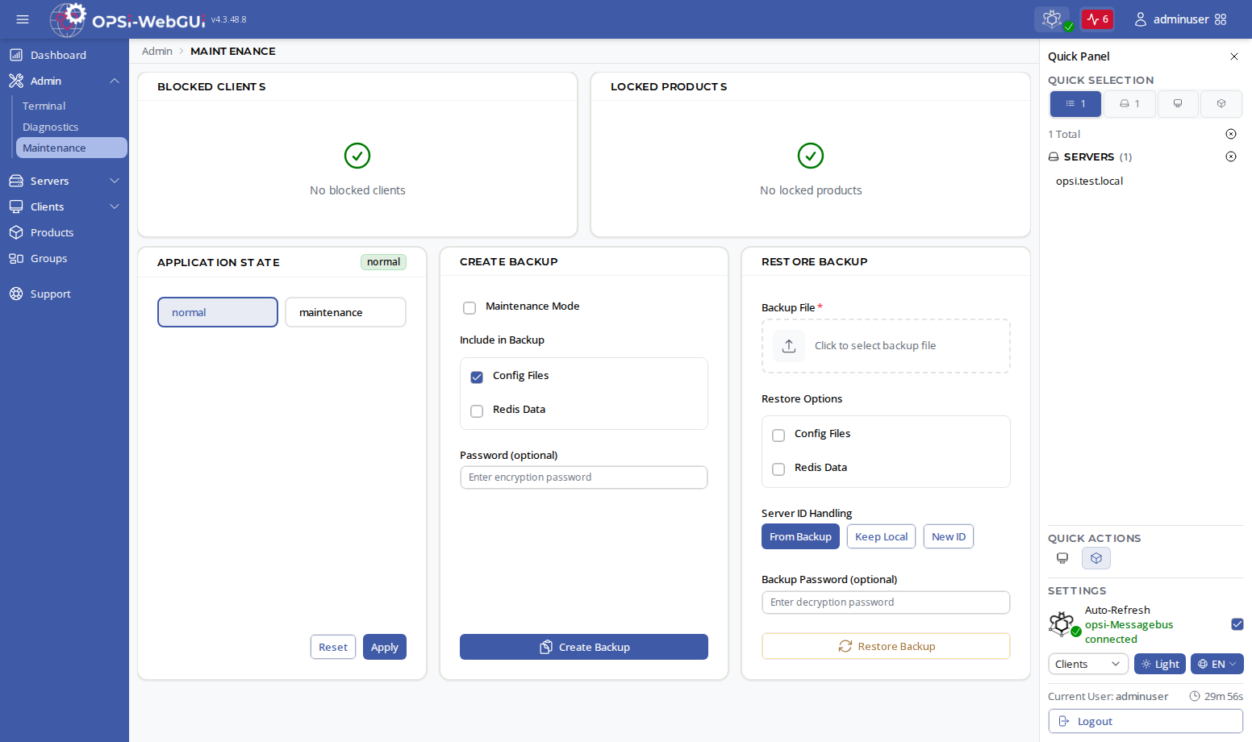Image resolution: width=1252 pixels, height=742 pixels.
Task: Click the Admin breadcrumb link
Action: point(157,51)
